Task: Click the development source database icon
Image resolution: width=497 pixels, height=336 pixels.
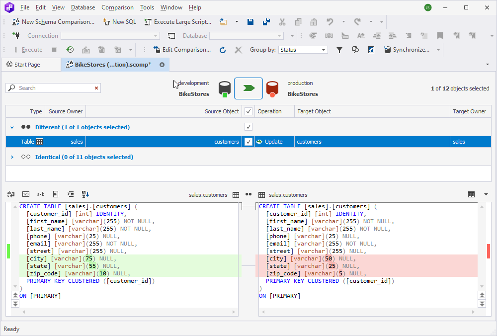Action: pyautogui.click(x=225, y=89)
